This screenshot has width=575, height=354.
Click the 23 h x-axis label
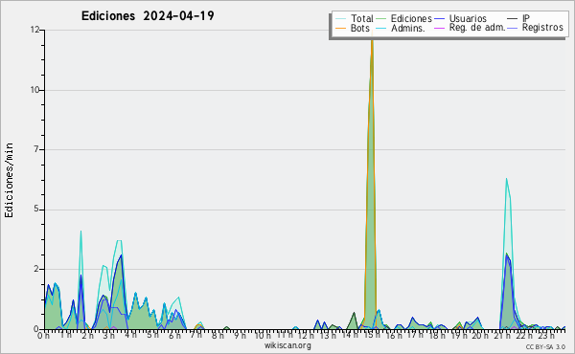tap(546, 335)
